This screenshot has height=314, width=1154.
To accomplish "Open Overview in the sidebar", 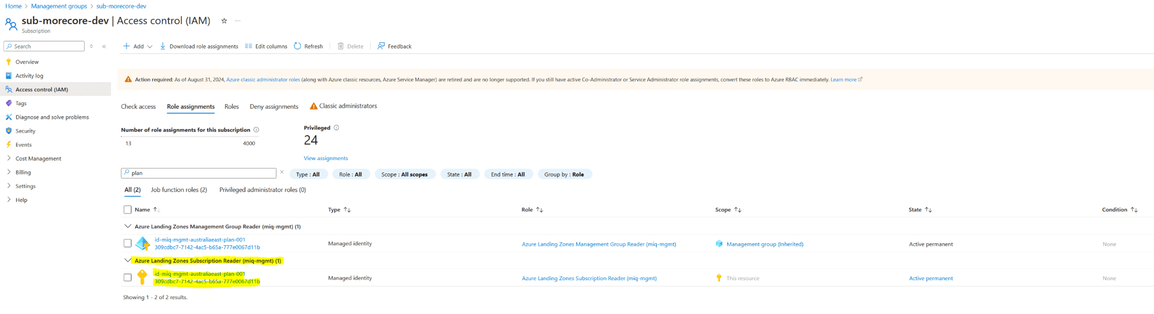I will click(27, 62).
